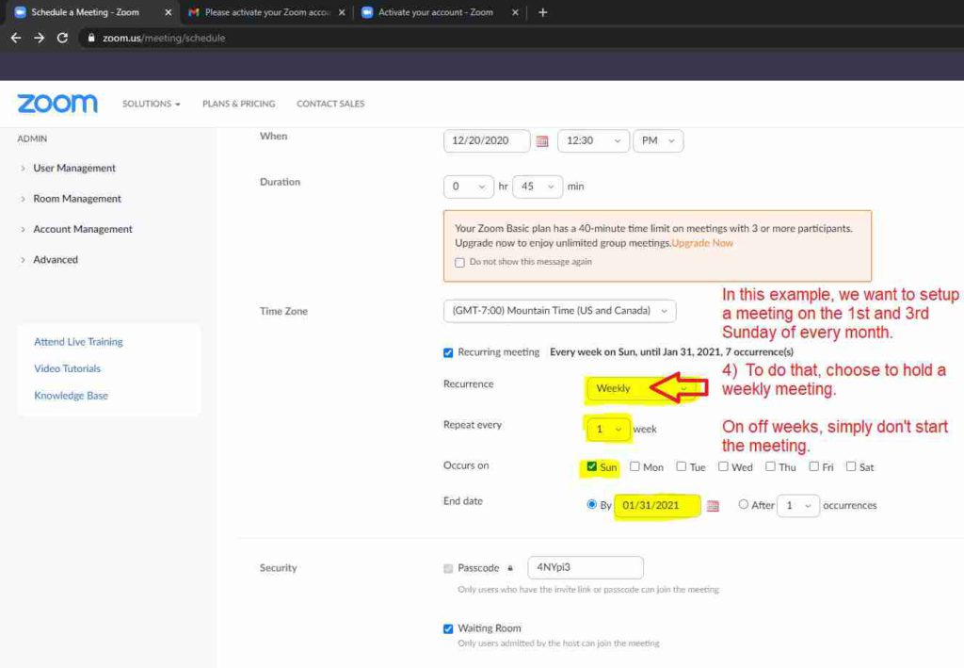Viewport: 964px width, 668px height.
Task: Uncheck Recurring meeting checkbox
Action: 448,352
